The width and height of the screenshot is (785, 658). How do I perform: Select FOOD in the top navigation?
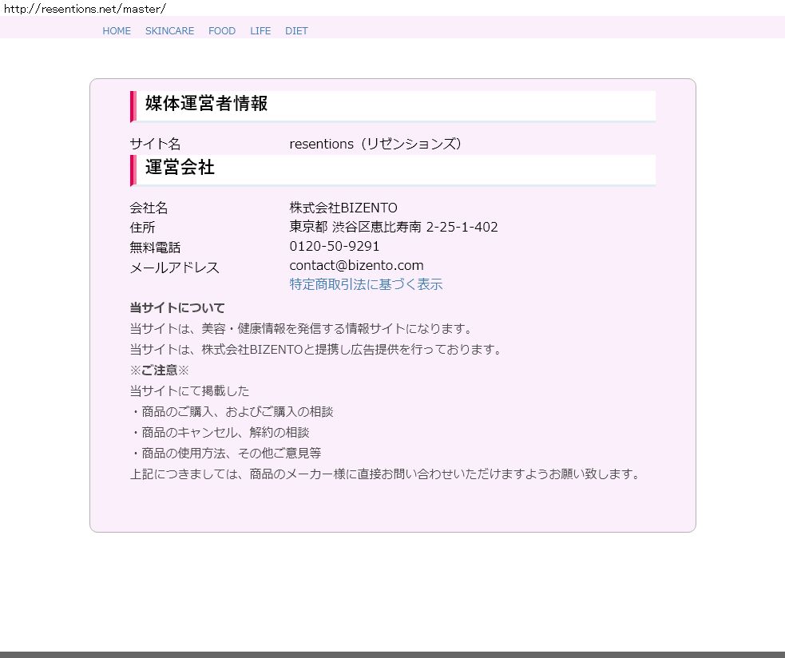tap(222, 31)
